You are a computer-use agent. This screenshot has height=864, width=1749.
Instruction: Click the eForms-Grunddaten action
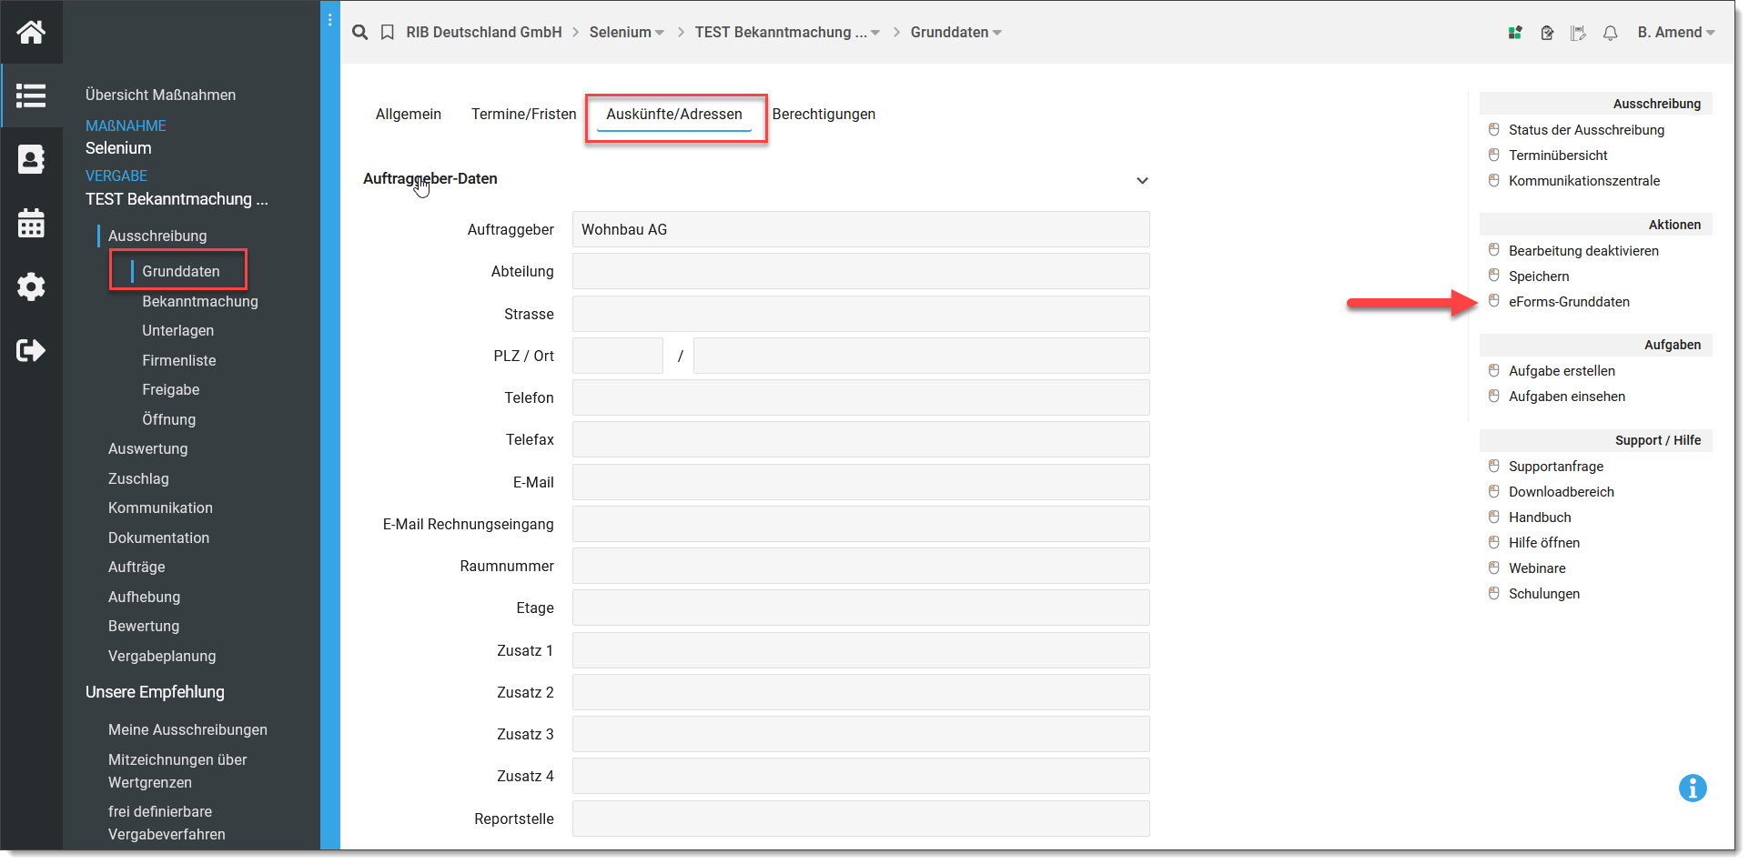pyautogui.click(x=1569, y=302)
